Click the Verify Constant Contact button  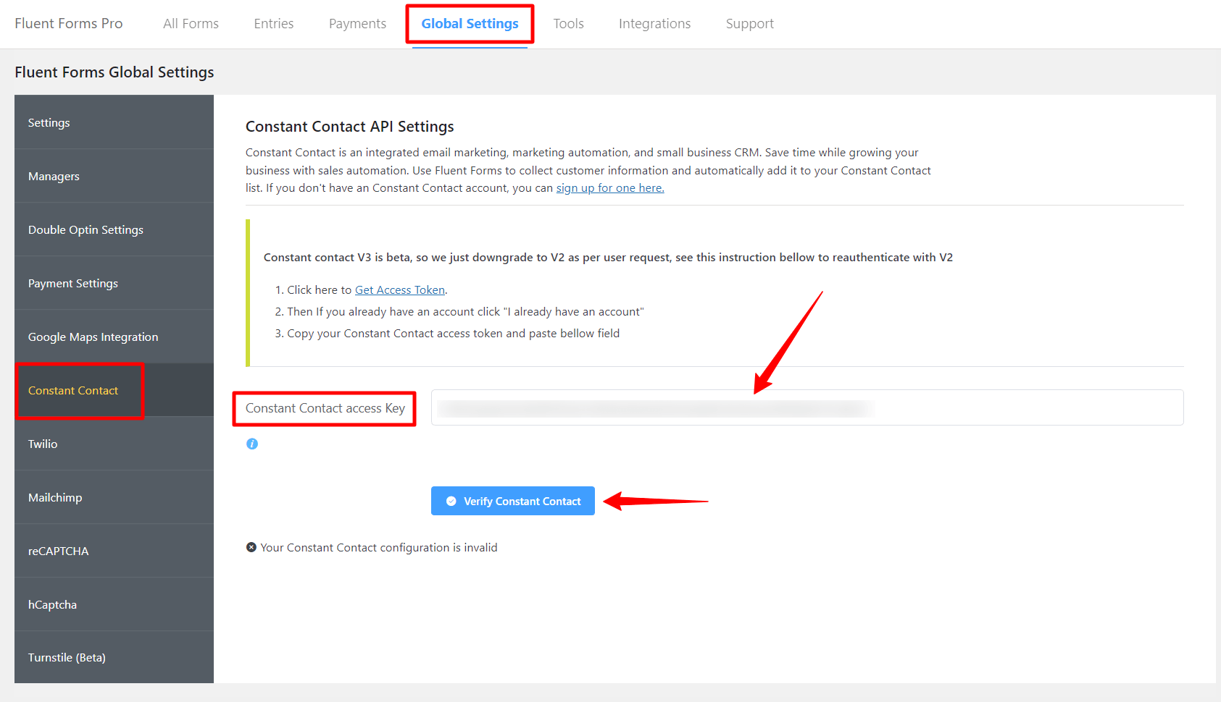pos(512,501)
